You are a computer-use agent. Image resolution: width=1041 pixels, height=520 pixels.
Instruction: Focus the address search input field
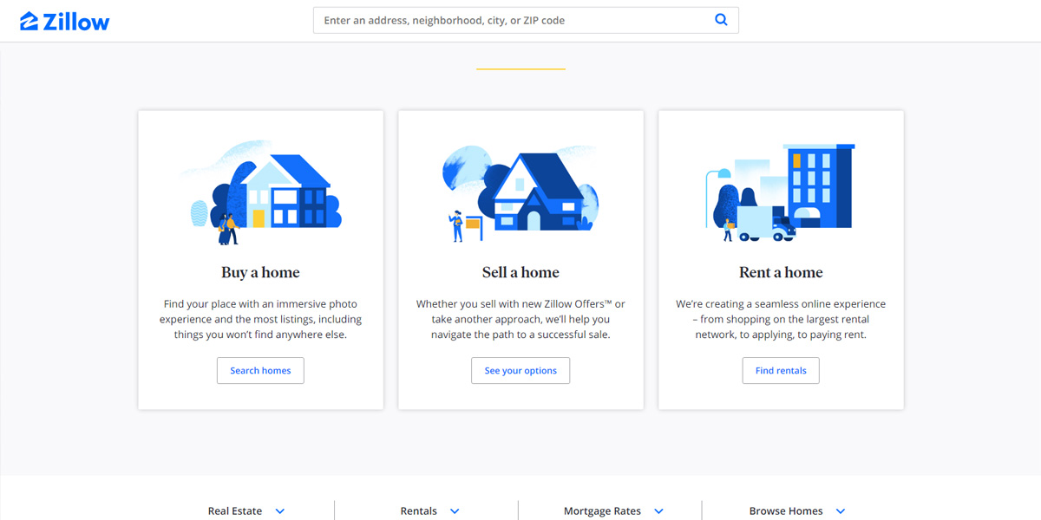(526, 20)
